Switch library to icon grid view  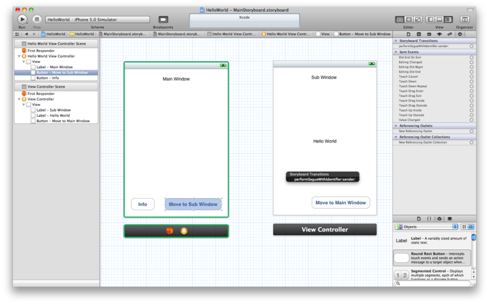click(464, 227)
